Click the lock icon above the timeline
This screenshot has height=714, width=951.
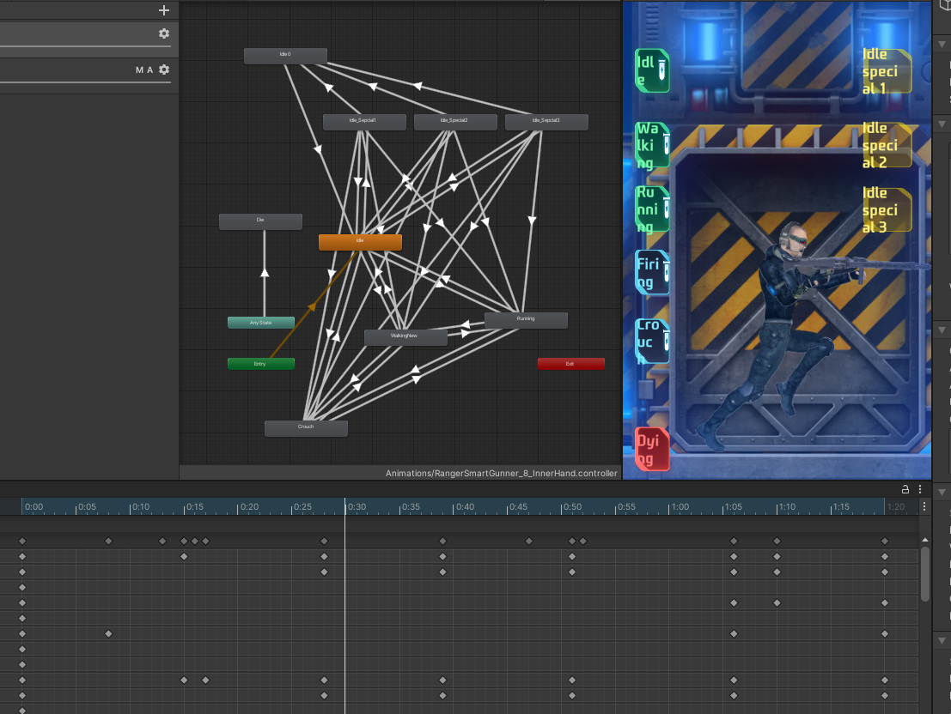coord(905,489)
